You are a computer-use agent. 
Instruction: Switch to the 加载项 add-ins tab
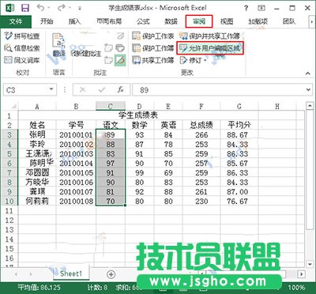coord(258,21)
